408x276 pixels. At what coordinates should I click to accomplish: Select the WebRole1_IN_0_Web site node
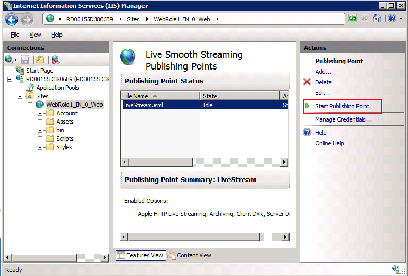click(x=75, y=105)
